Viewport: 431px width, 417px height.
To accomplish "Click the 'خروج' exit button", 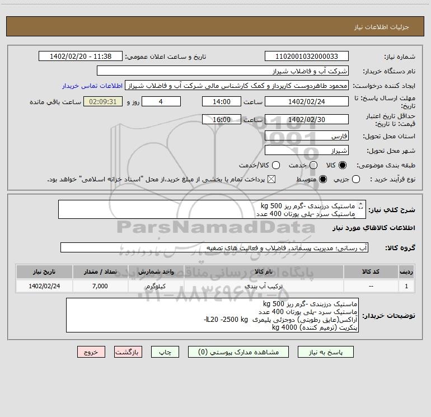I will [x=91, y=352].
